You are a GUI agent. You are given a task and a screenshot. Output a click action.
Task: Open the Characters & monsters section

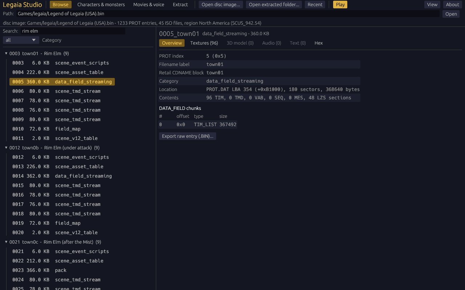tap(101, 4)
